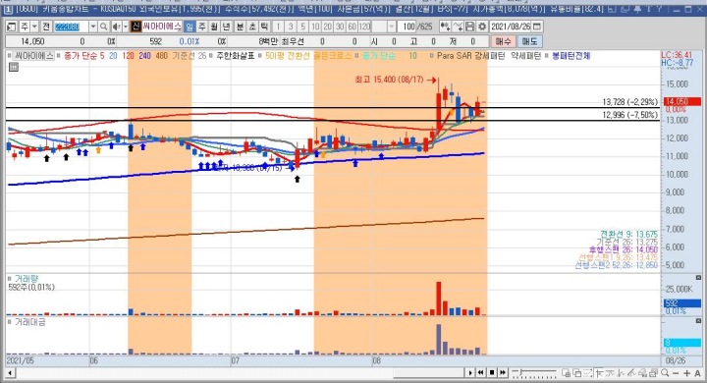Click the 봉패턴전체 indicator label

(571, 56)
